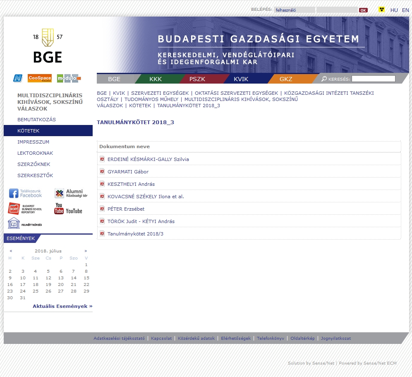The height and width of the screenshot is (377, 412).
Task: Switch site language to HU
Action: (394, 10)
